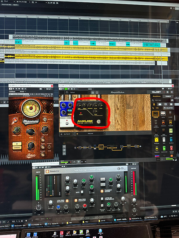Pick the Feedback pedal in gear browser
The image size is (179, 238).
(x=171, y=122)
